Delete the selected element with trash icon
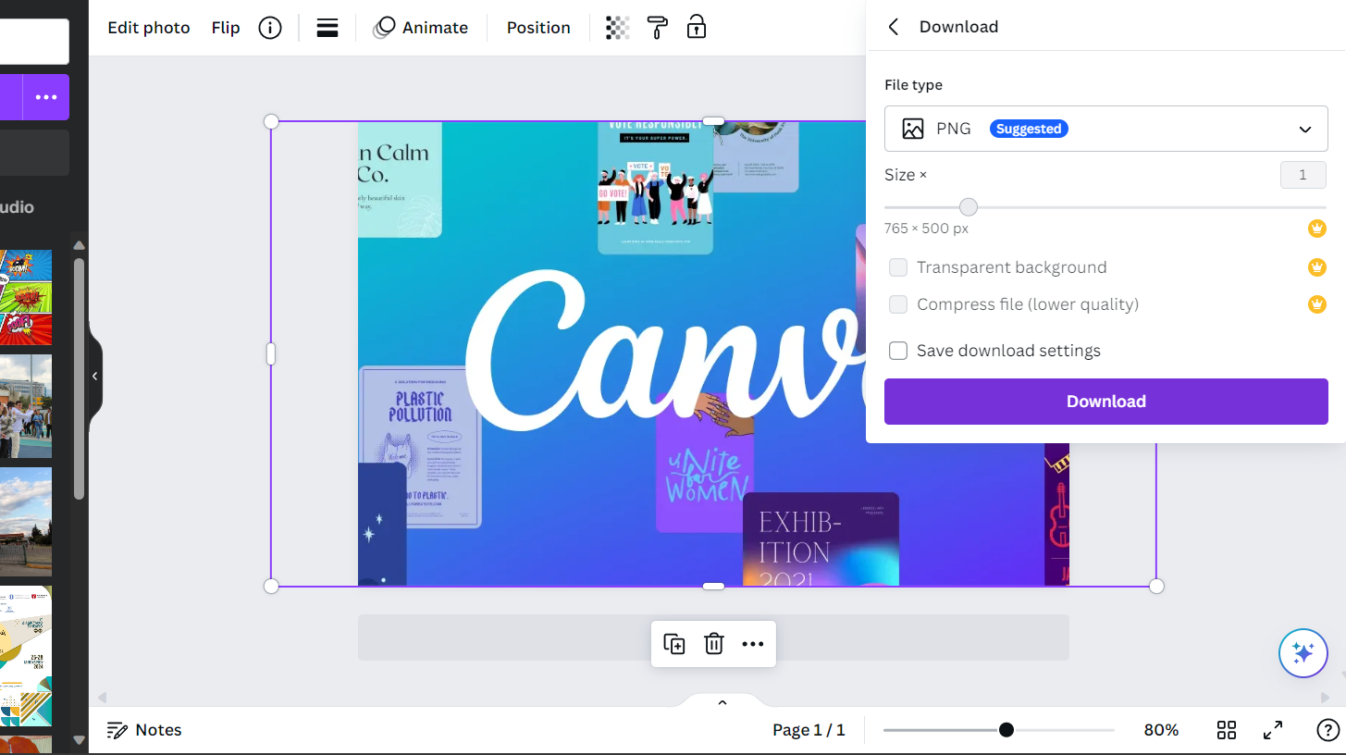 coord(713,644)
